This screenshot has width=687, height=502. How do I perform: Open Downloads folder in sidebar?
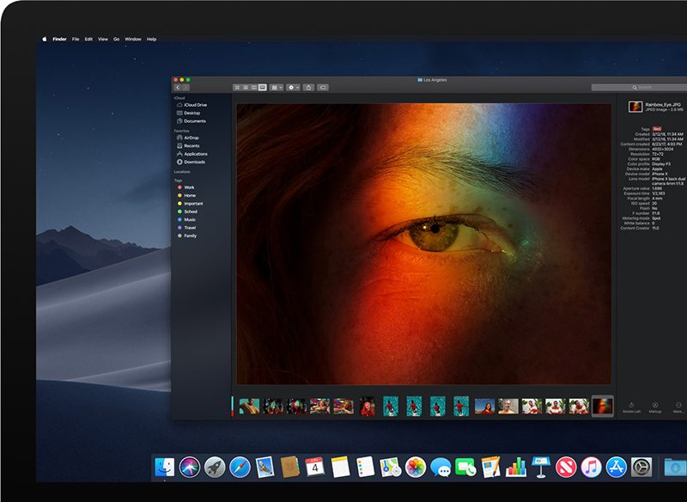pos(194,162)
